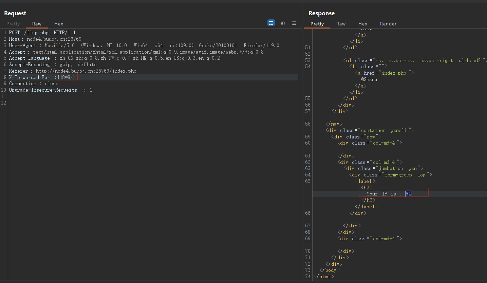Viewport: 487px width, 283px height.
Task: Click the Accept-Encoding gzip, deflate line
Action: [x=53, y=64]
